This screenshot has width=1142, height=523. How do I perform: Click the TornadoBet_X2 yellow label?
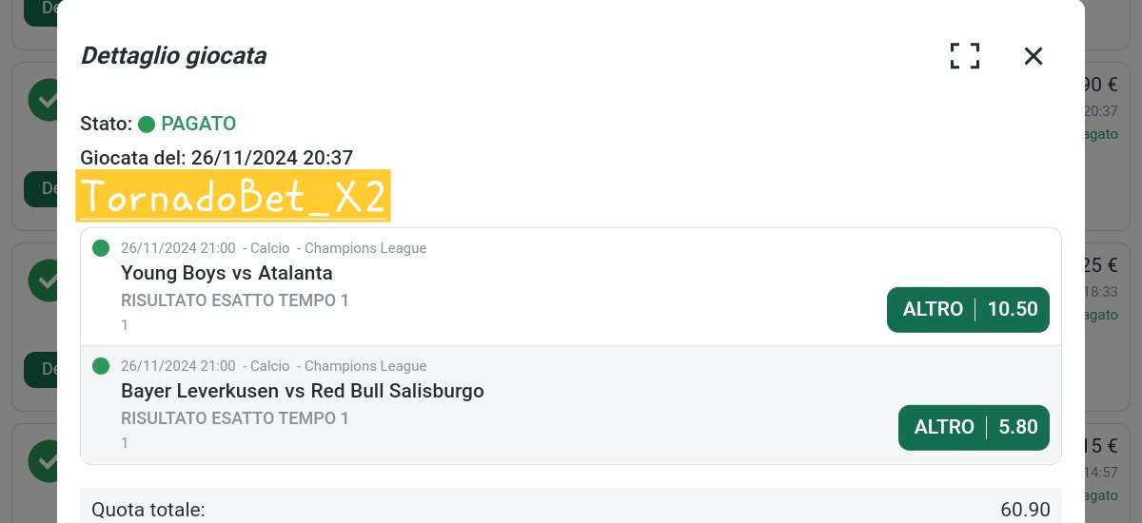[233, 196]
